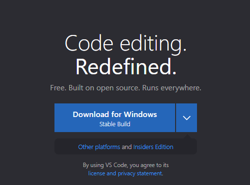This screenshot has height=185, width=250.
Task: Open the Insiders Edition link
Action: [x=153, y=147]
